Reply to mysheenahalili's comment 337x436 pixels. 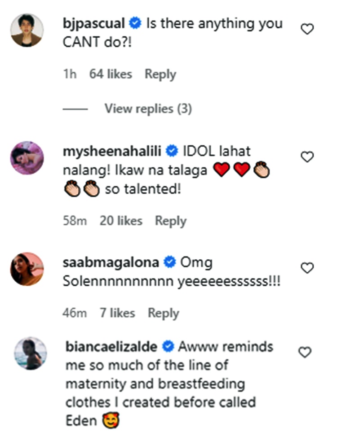tap(170, 221)
